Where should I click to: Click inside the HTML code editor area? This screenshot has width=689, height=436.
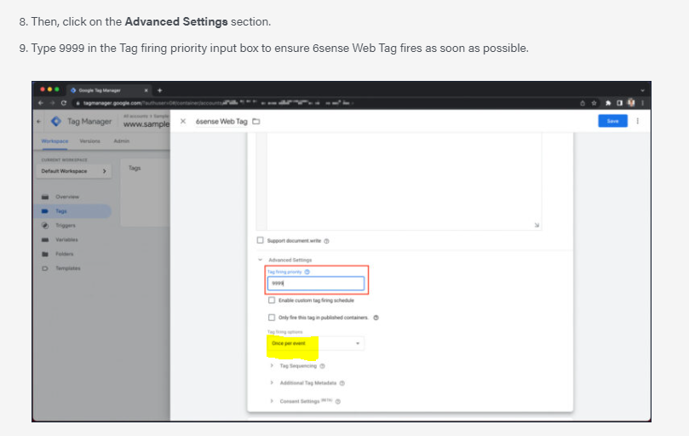coord(404,181)
